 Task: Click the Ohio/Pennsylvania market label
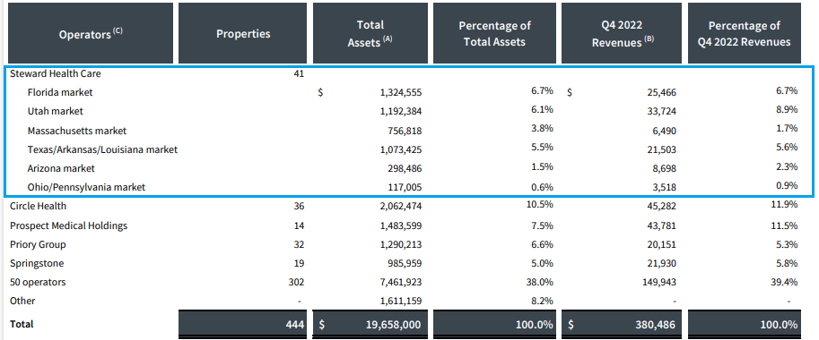(86, 187)
